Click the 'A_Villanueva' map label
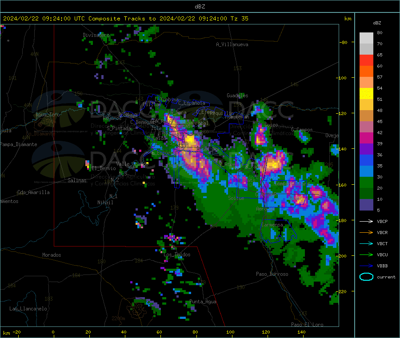Viewport: 400px width, 338px height. pos(232,44)
